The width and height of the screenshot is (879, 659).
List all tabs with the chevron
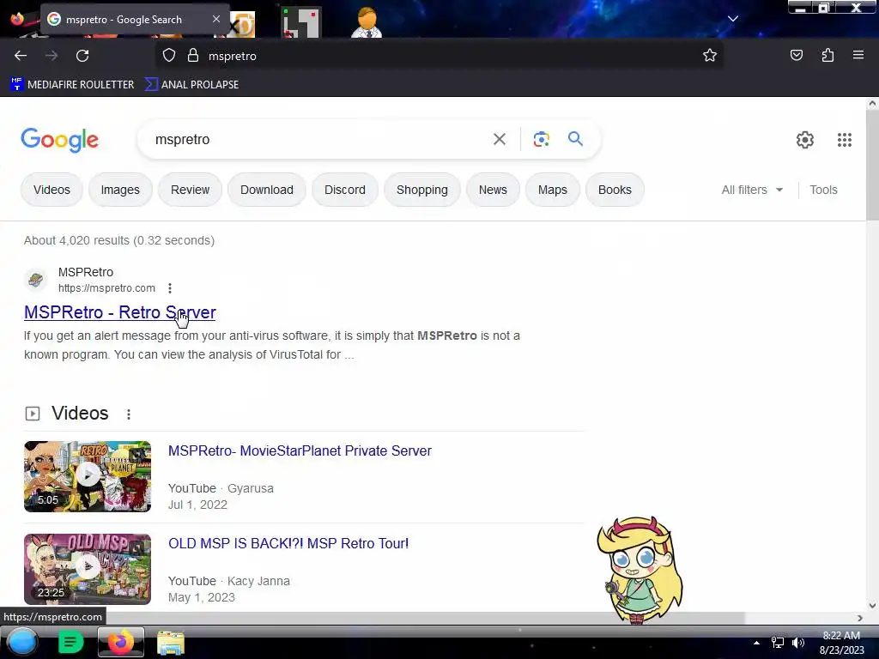[733, 19]
